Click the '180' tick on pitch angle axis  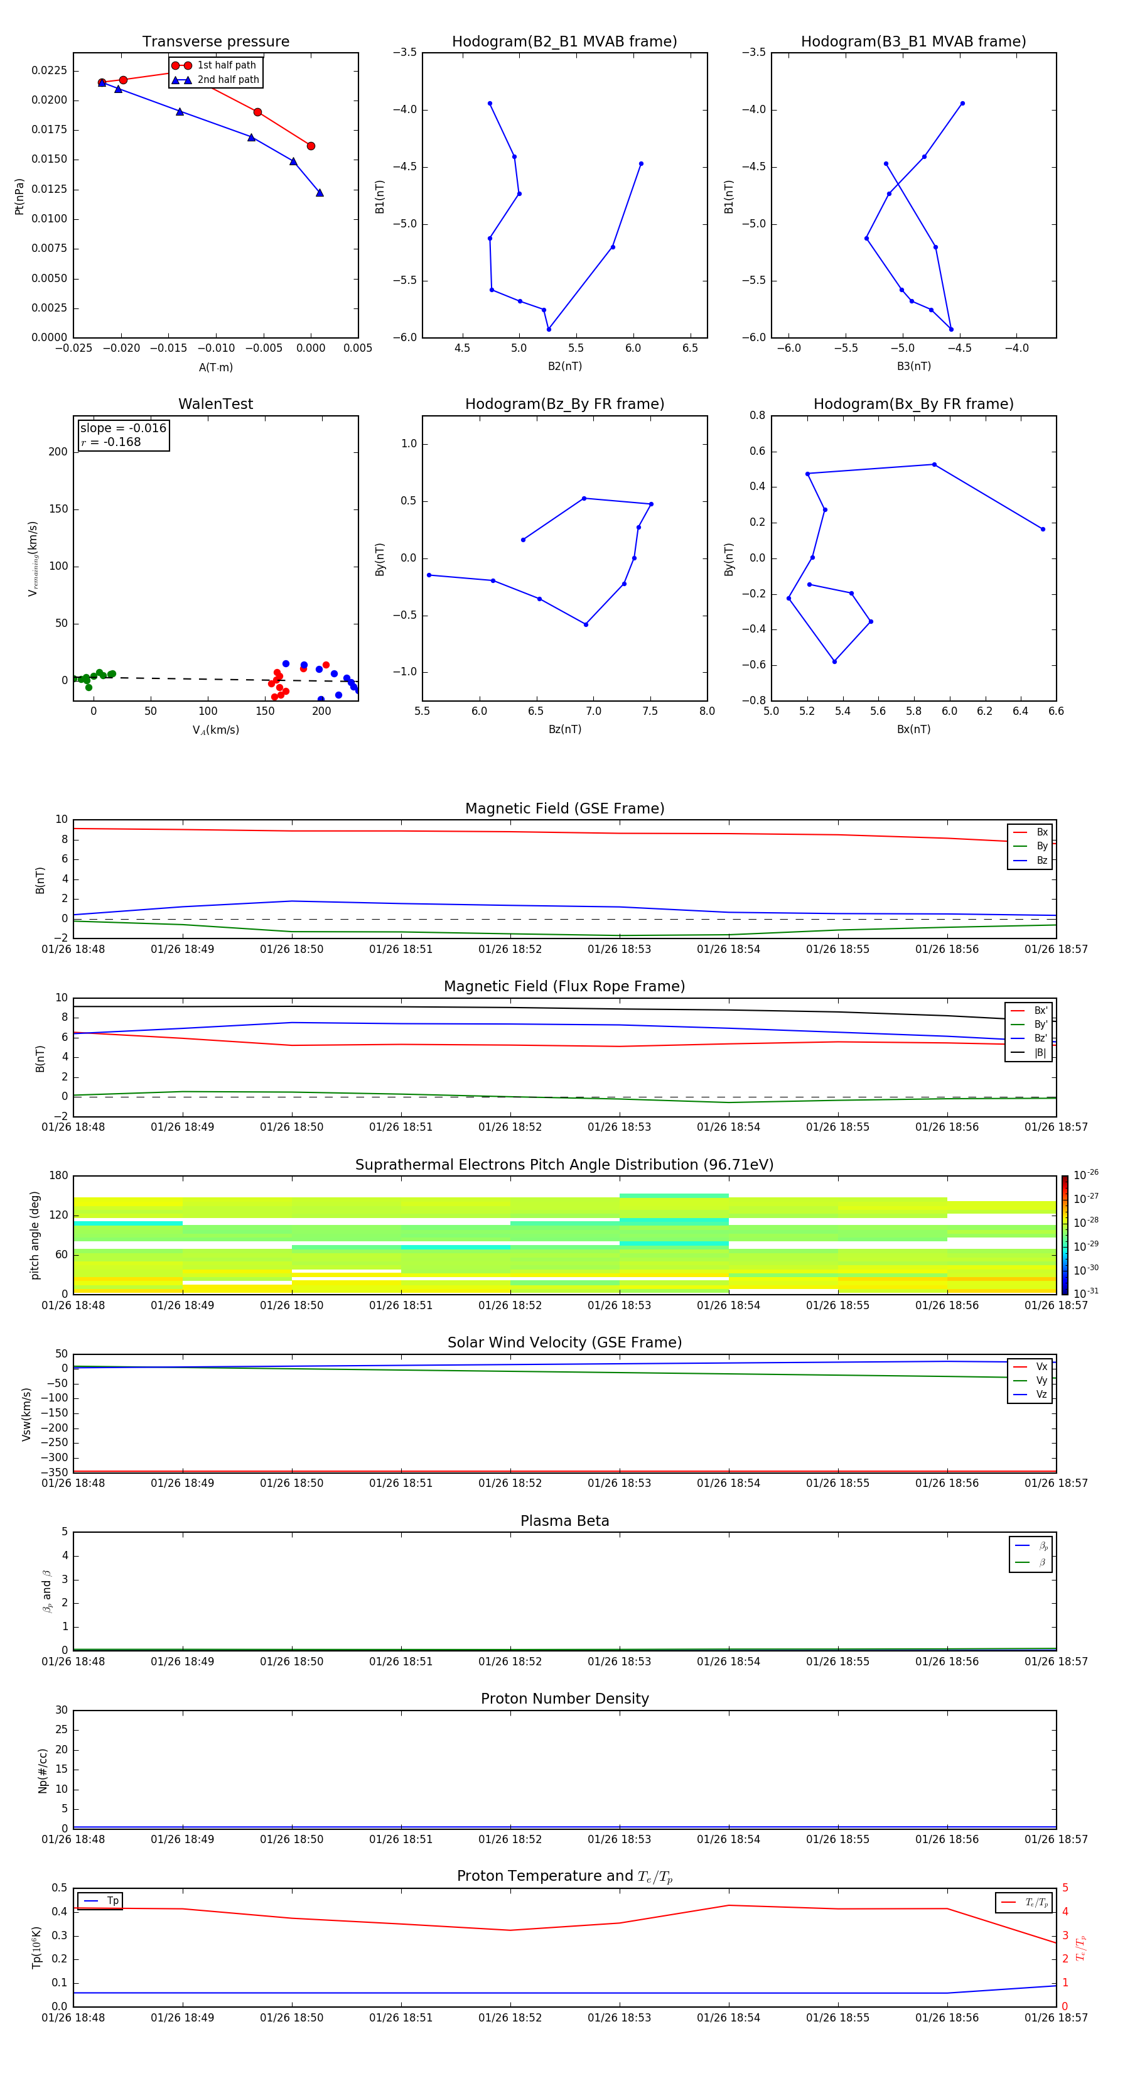click(59, 1176)
